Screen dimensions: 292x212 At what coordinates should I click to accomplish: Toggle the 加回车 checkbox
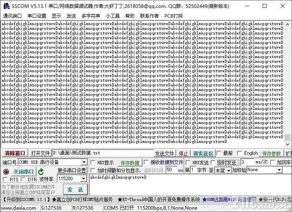[272, 162]
